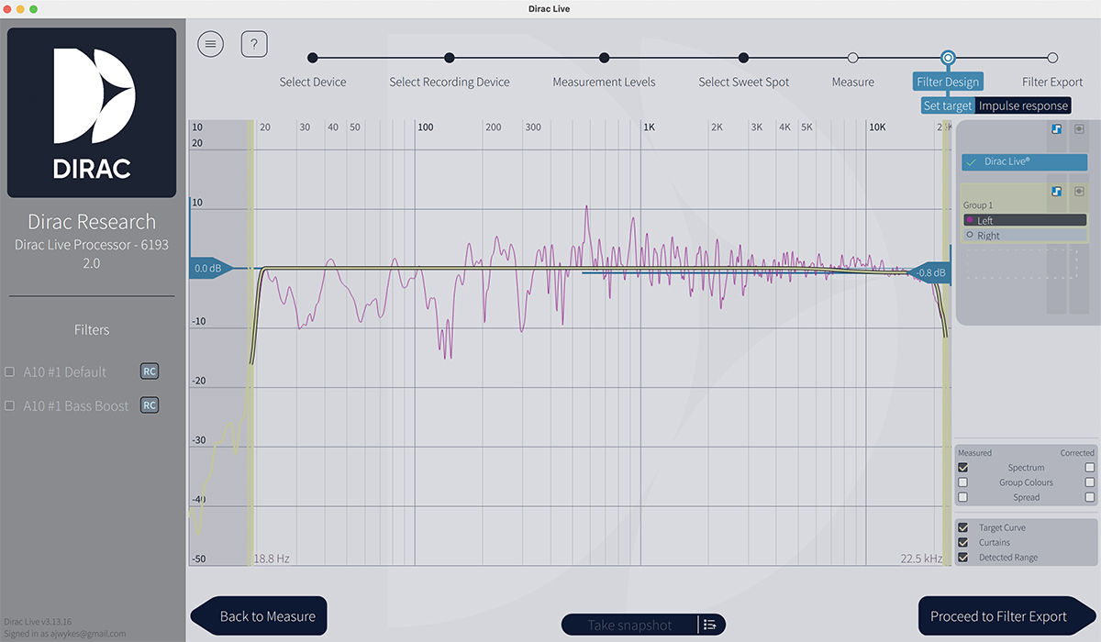This screenshot has height=642, width=1101.
Task: Click the top blue curve icon above Dirac Live
Action: point(1057,129)
